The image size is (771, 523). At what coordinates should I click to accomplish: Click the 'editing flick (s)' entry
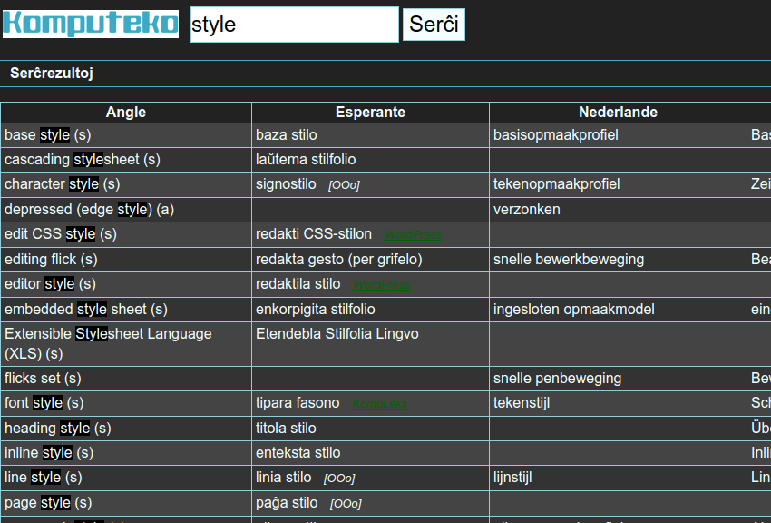pos(51,260)
